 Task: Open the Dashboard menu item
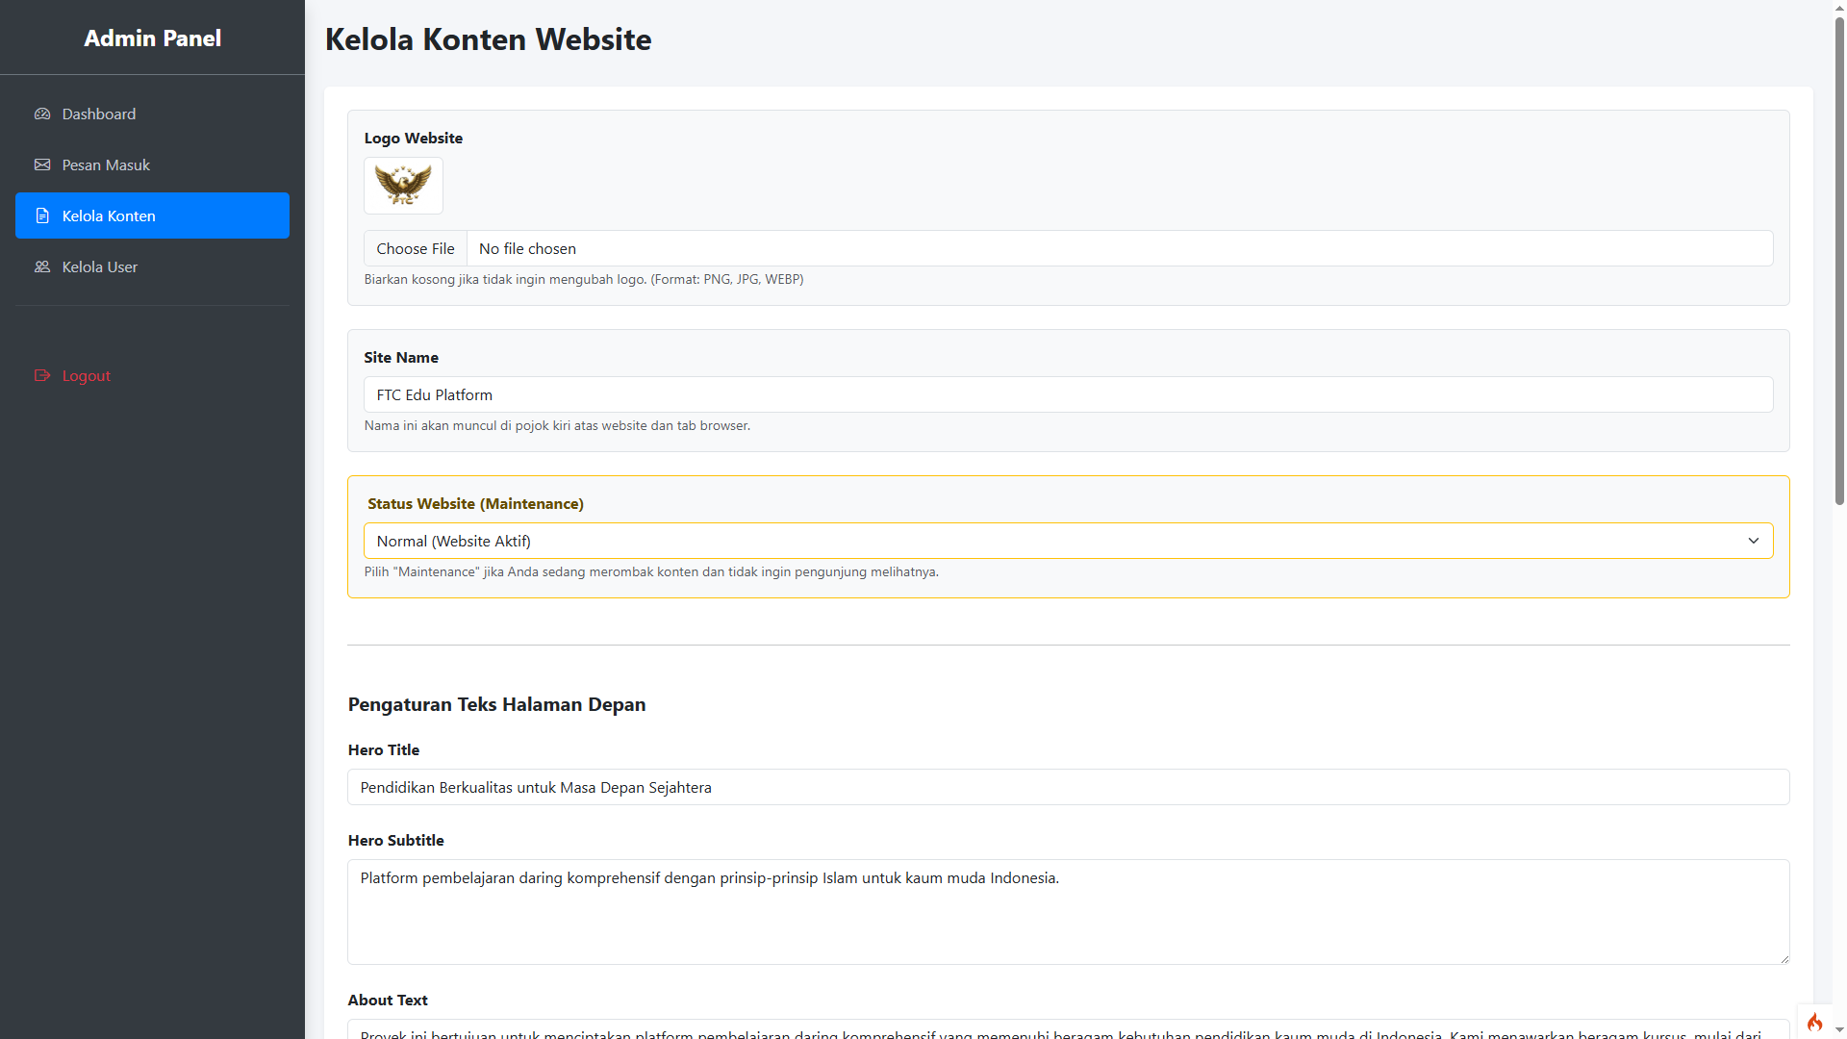coord(99,114)
